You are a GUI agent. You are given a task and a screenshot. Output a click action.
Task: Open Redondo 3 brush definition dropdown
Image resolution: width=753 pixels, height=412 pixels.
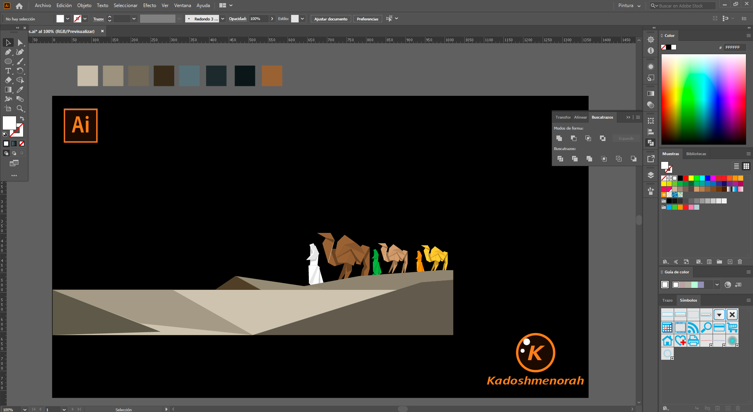tap(223, 19)
